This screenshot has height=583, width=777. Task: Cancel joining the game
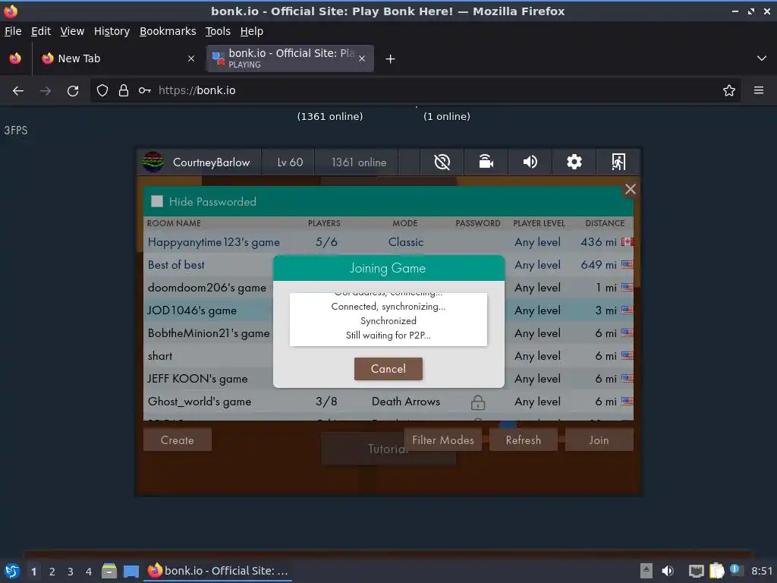388,369
